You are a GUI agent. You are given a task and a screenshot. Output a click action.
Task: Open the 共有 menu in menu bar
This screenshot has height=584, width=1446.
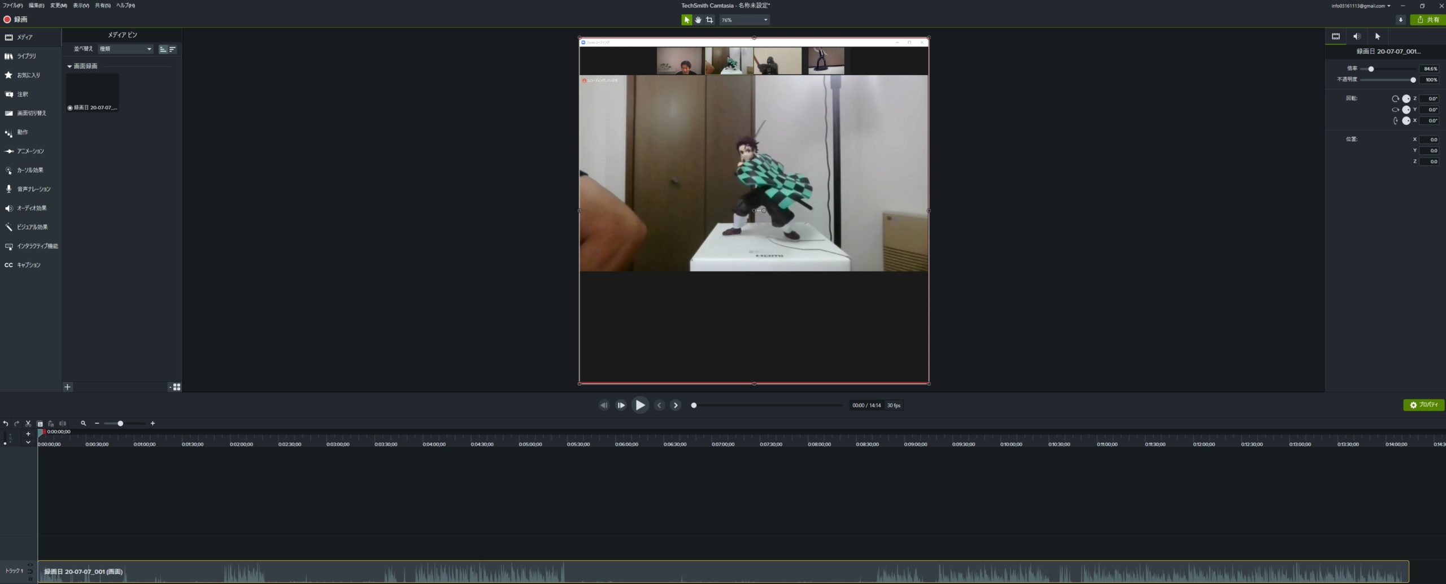(102, 5)
